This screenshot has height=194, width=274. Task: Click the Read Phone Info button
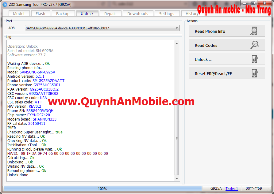point(227,31)
